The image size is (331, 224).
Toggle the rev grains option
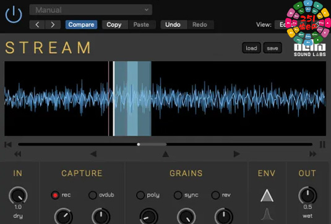click(215, 195)
